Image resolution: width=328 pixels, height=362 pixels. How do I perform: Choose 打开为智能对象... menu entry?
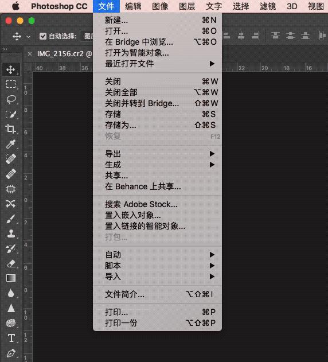tap(158, 53)
